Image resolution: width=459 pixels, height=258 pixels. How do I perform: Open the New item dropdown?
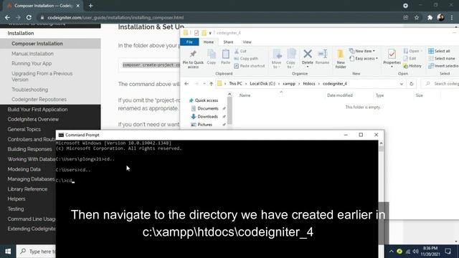362,51
